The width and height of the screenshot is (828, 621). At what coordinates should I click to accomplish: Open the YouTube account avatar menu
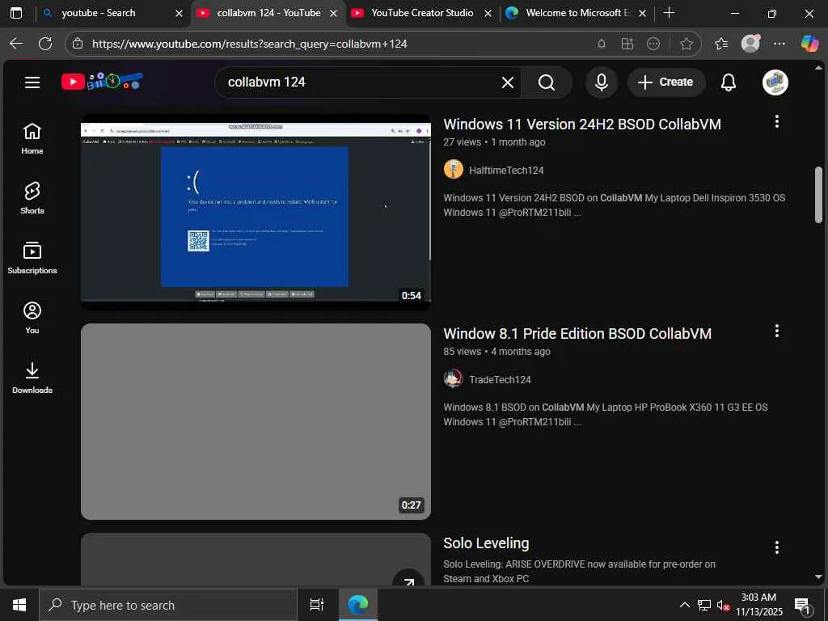coord(775,82)
